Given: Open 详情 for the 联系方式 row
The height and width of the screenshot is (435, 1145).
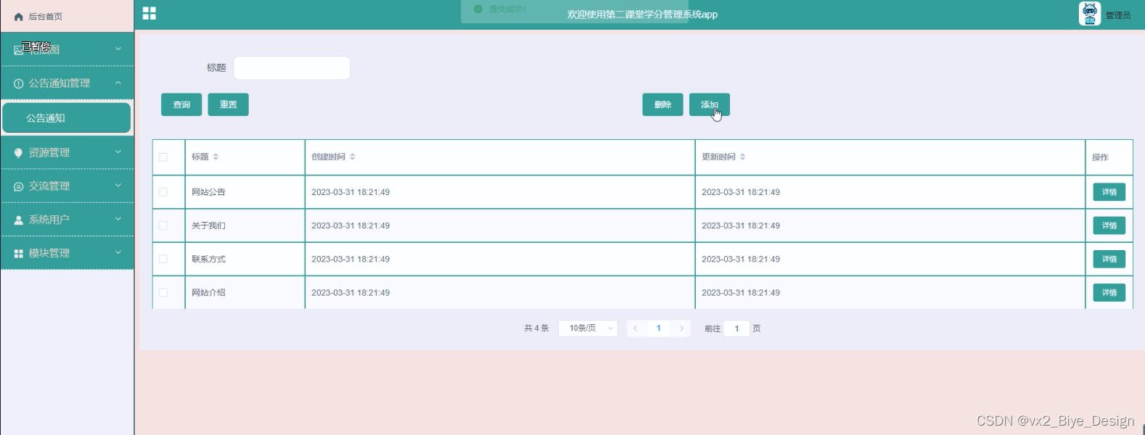Looking at the screenshot, I should (x=1109, y=259).
